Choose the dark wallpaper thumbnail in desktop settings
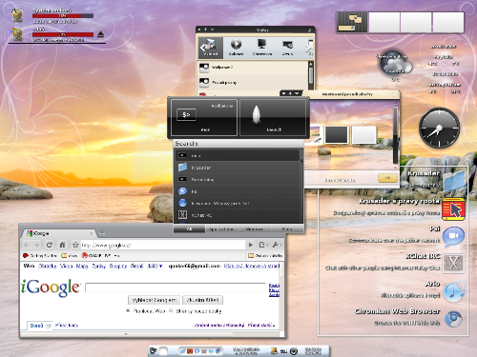This screenshot has height=357, width=477. (337, 134)
